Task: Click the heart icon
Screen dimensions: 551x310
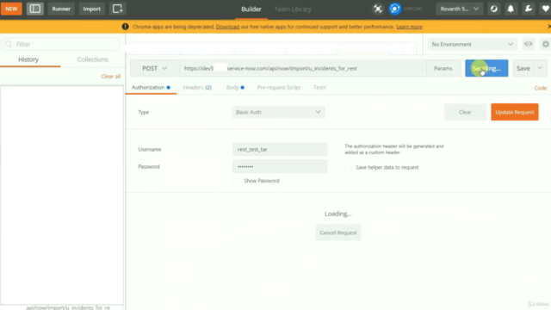Action: (545, 9)
